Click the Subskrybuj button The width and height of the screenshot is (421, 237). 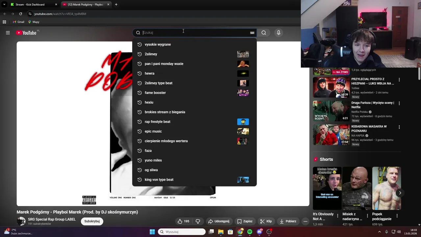click(92, 221)
